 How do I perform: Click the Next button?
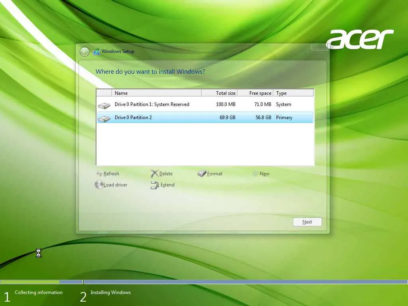[x=307, y=222]
